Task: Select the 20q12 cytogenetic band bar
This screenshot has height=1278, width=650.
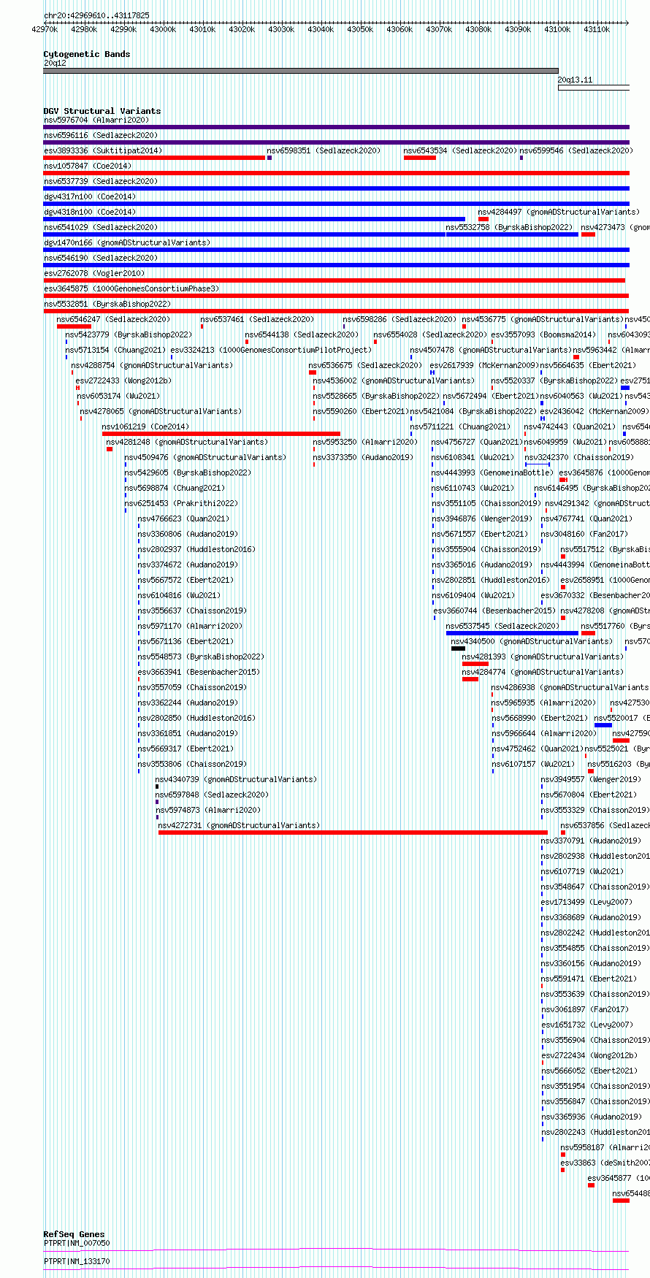Action: coord(301,71)
